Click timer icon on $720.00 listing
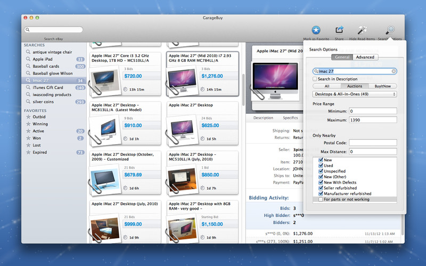The height and width of the screenshot is (266, 426). [x=125, y=89]
